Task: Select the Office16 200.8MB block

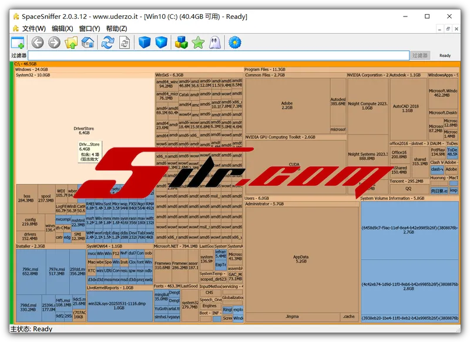Action: [x=399, y=155]
